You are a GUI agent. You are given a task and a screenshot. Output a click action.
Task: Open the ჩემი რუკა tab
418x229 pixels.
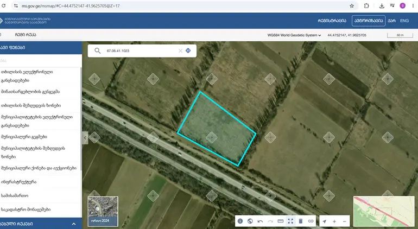(x=26, y=35)
